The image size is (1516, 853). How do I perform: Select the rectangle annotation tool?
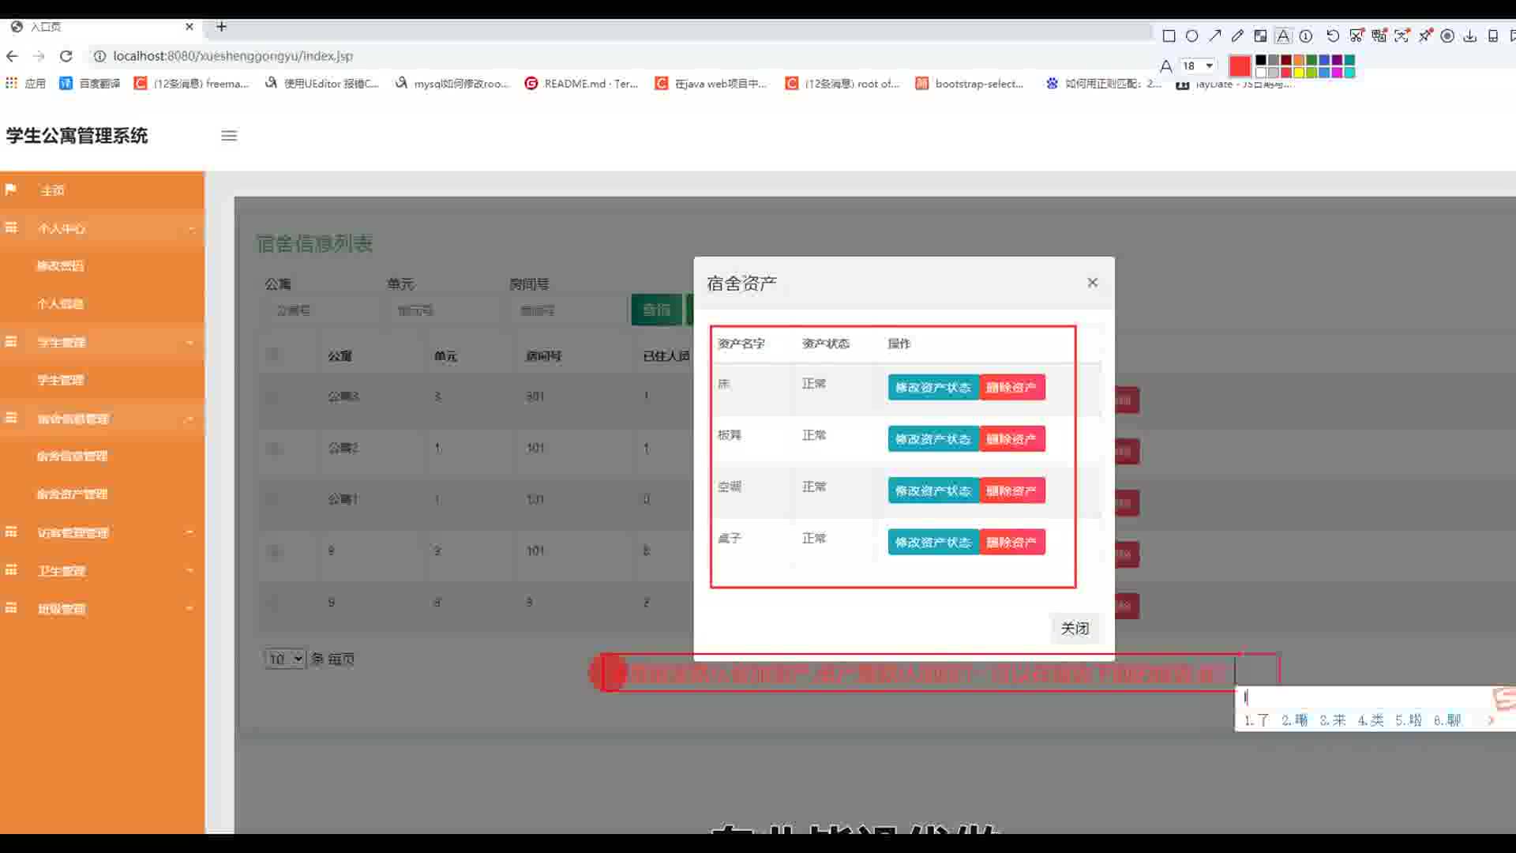pos(1169,36)
